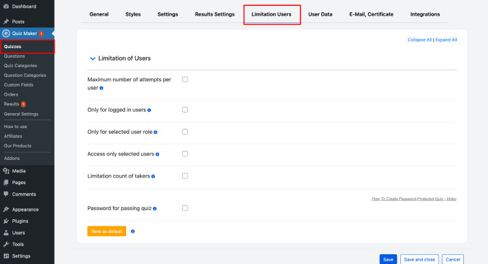Image resolution: width=488 pixels, height=264 pixels.
Task: Click the Collapse All link
Action: pos(420,40)
